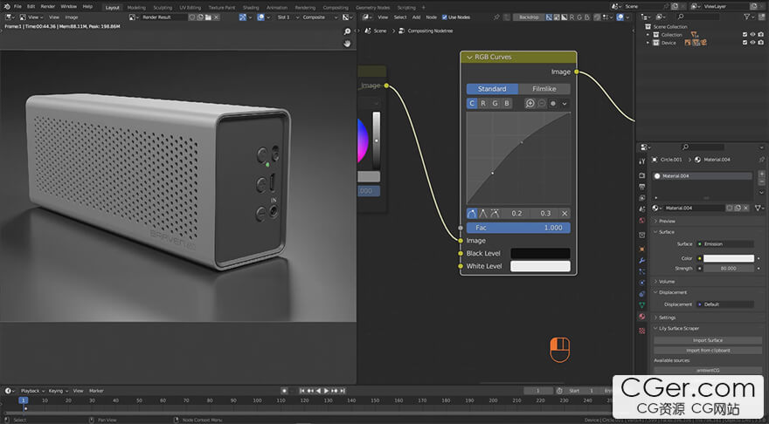Switch to the Shading workspace tab

[251, 8]
